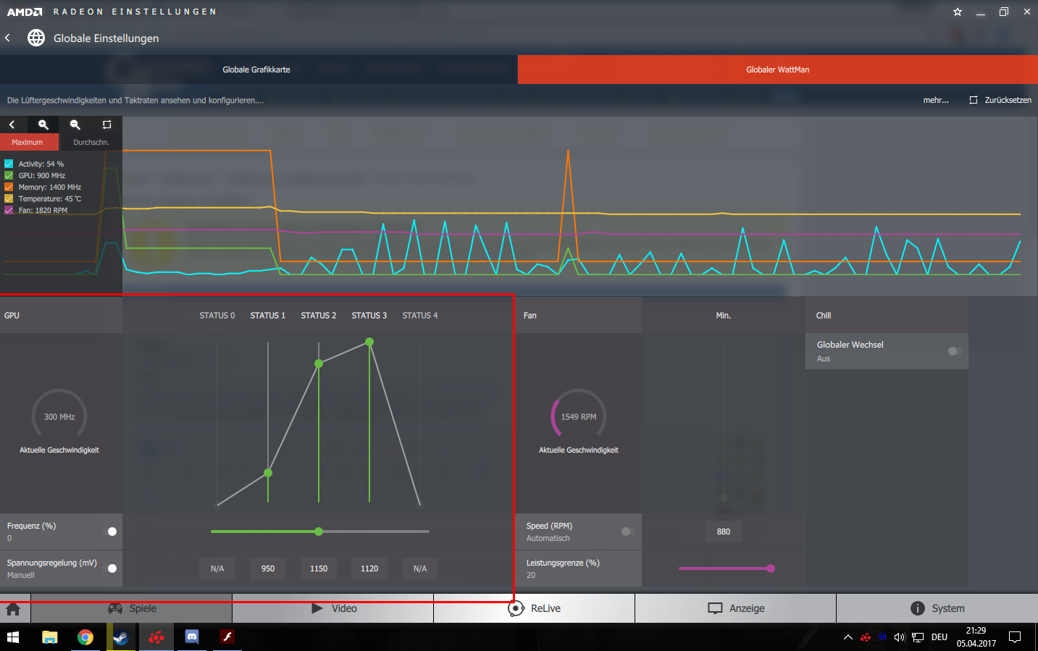This screenshot has width=1038, height=651.
Task: Collapse the graph legend with left chevron
Action: pos(12,125)
